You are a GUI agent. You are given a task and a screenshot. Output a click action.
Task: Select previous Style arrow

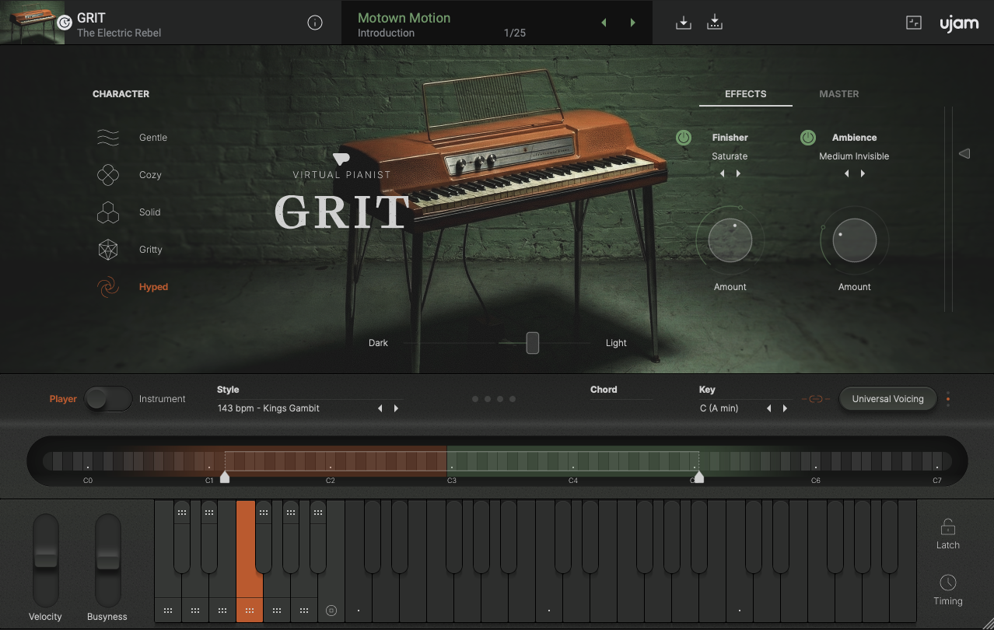tap(380, 408)
